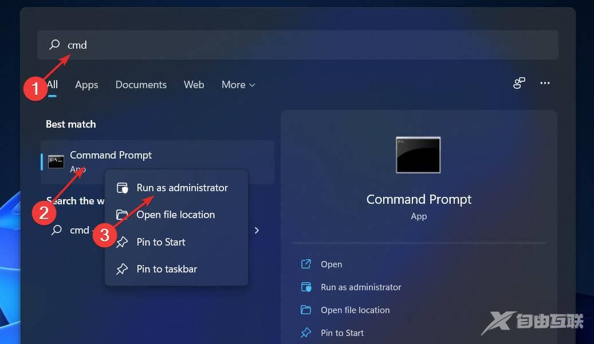Screen dimensions: 594x344
Task: Click the search magnifier icon in search box
Action: (x=54, y=45)
